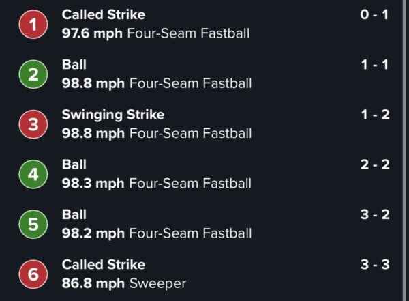409x301 pixels.
Task: Open the first pitch's Called Strike label
Action: [103, 14]
